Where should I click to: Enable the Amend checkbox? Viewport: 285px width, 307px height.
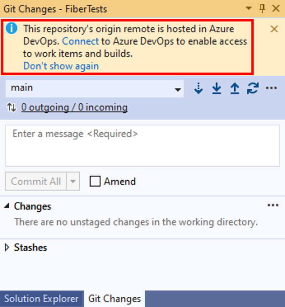[x=95, y=182]
